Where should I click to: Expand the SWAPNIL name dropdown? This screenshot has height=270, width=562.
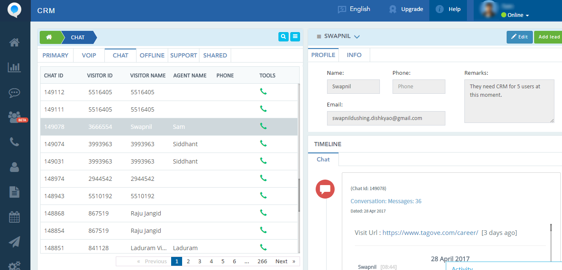click(x=356, y=37)
